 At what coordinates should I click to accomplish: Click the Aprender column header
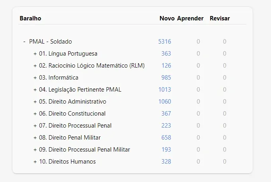(x=190, y=18)
